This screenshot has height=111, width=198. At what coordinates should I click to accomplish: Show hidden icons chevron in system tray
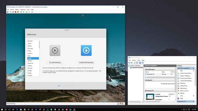(182, 109)
